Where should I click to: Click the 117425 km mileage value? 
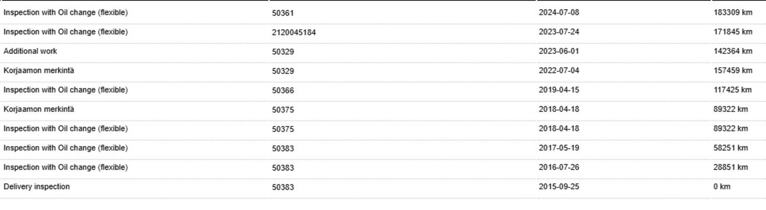732,90
